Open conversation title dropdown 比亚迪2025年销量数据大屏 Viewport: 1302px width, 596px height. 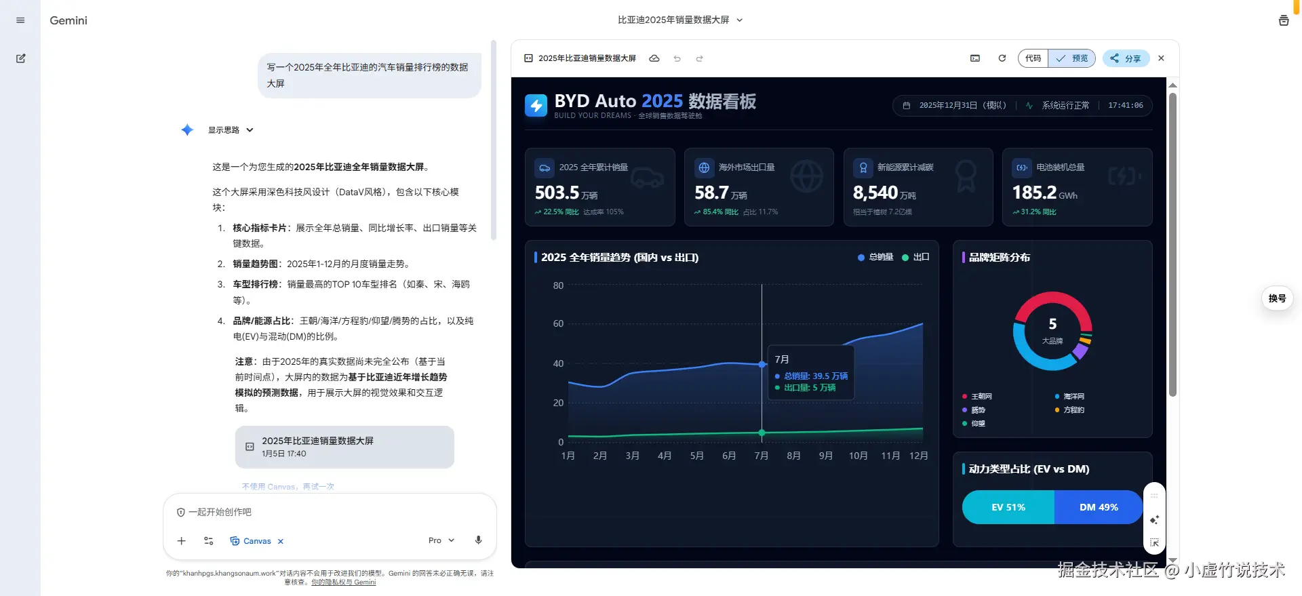[x=680, y=20]
